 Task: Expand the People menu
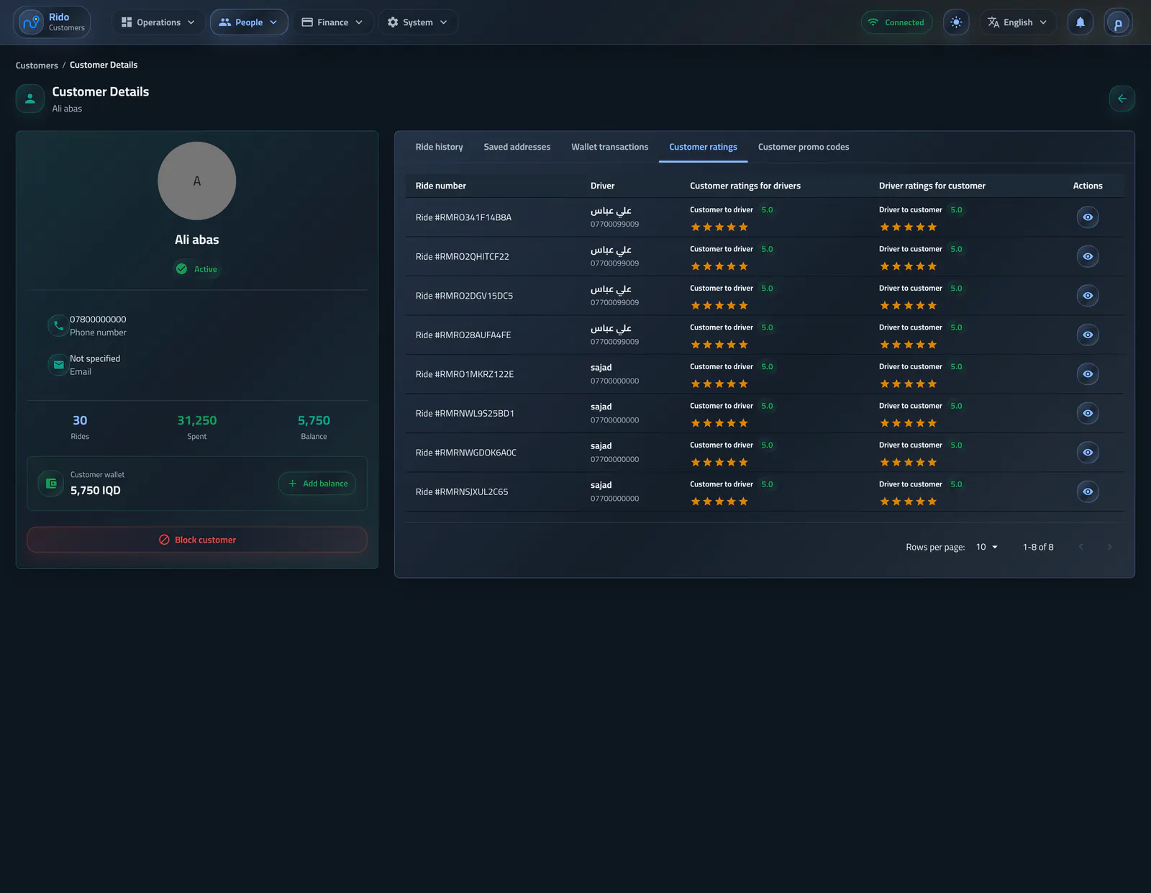click(x=249, y=22)
